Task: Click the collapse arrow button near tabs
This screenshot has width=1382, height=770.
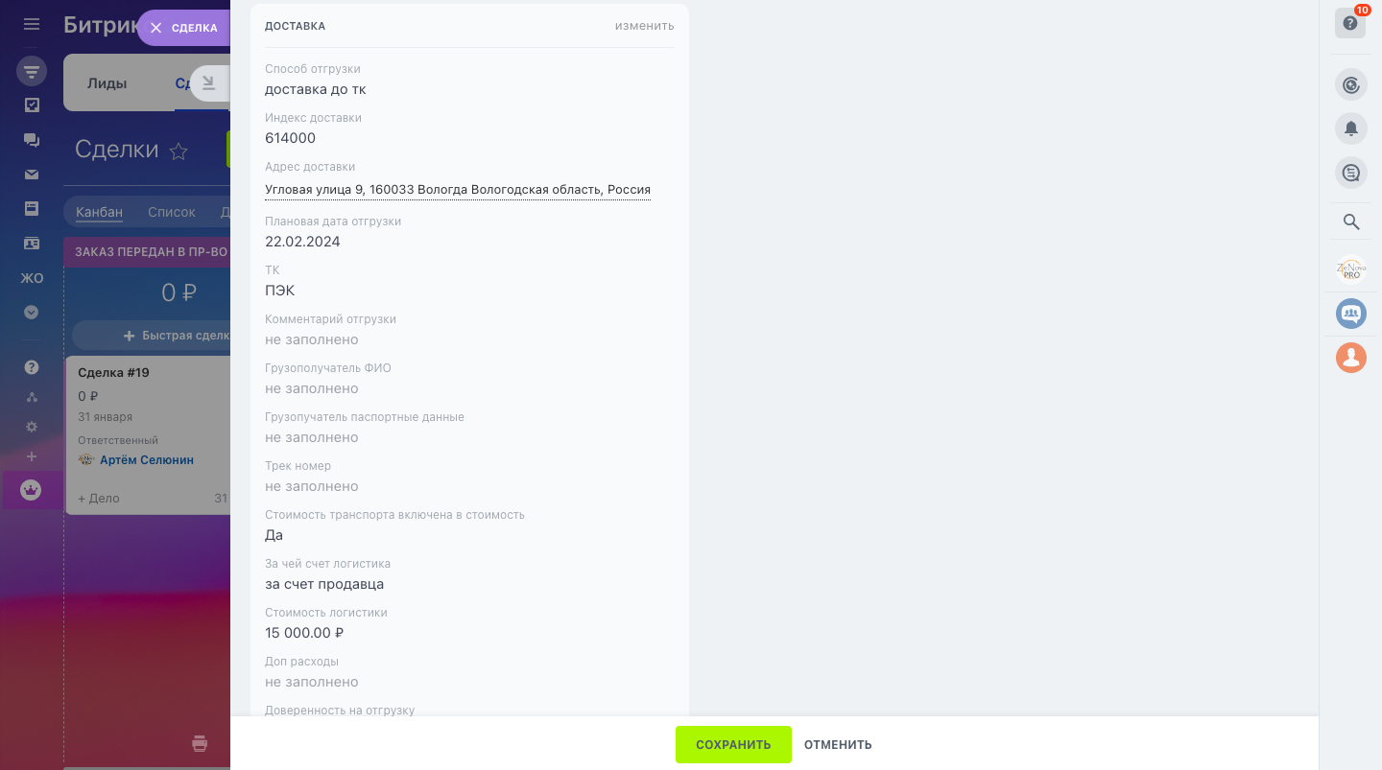Action: click(x=209, y=83)
